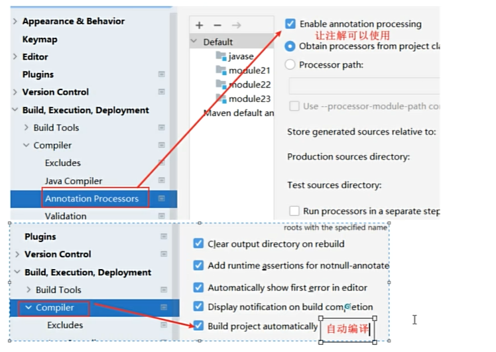The width and height of the screenshot is (496, 352).
Task: Select the module22 folder icon
Action: pyautogui.click(x=221, y=84)
